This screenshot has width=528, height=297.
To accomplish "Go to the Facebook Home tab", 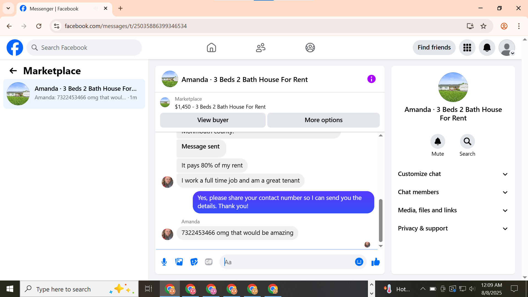I will tap(211, 48).
